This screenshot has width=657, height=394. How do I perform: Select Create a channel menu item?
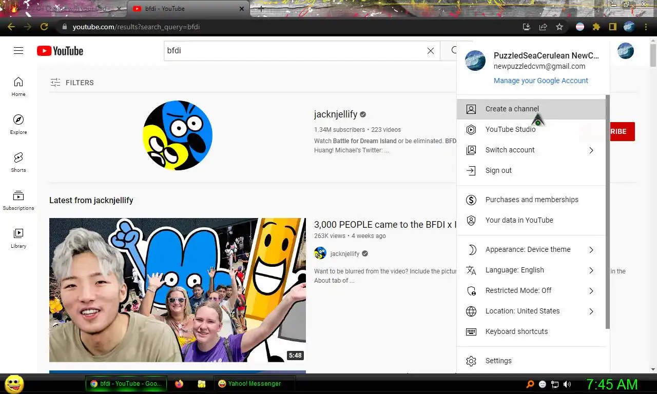[531, 109]
